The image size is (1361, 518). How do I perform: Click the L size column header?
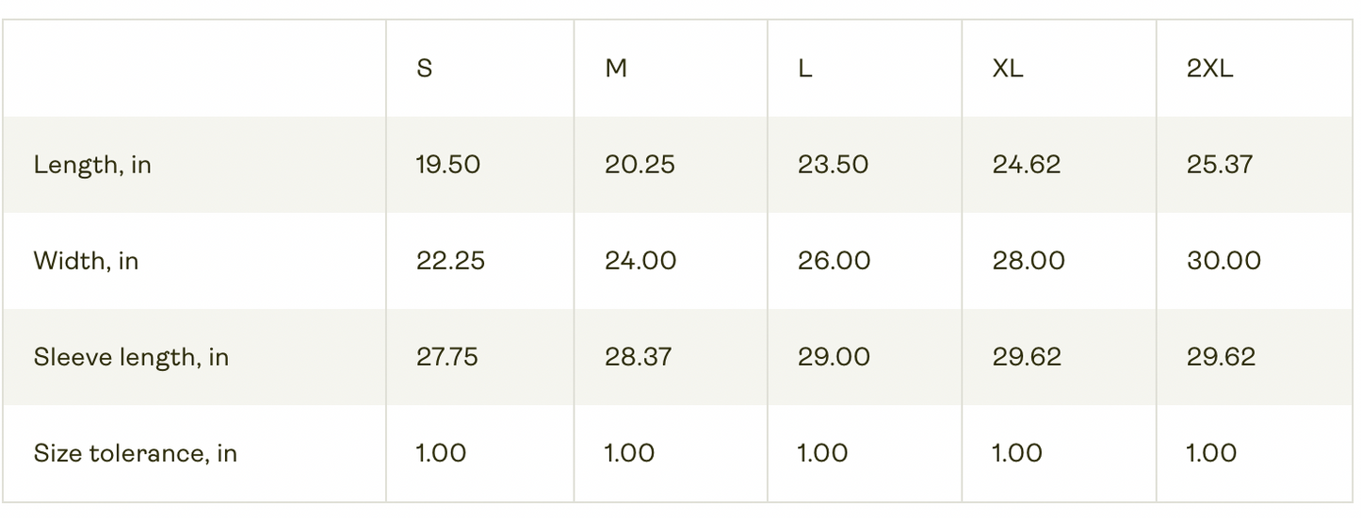(x=805, y=69)
